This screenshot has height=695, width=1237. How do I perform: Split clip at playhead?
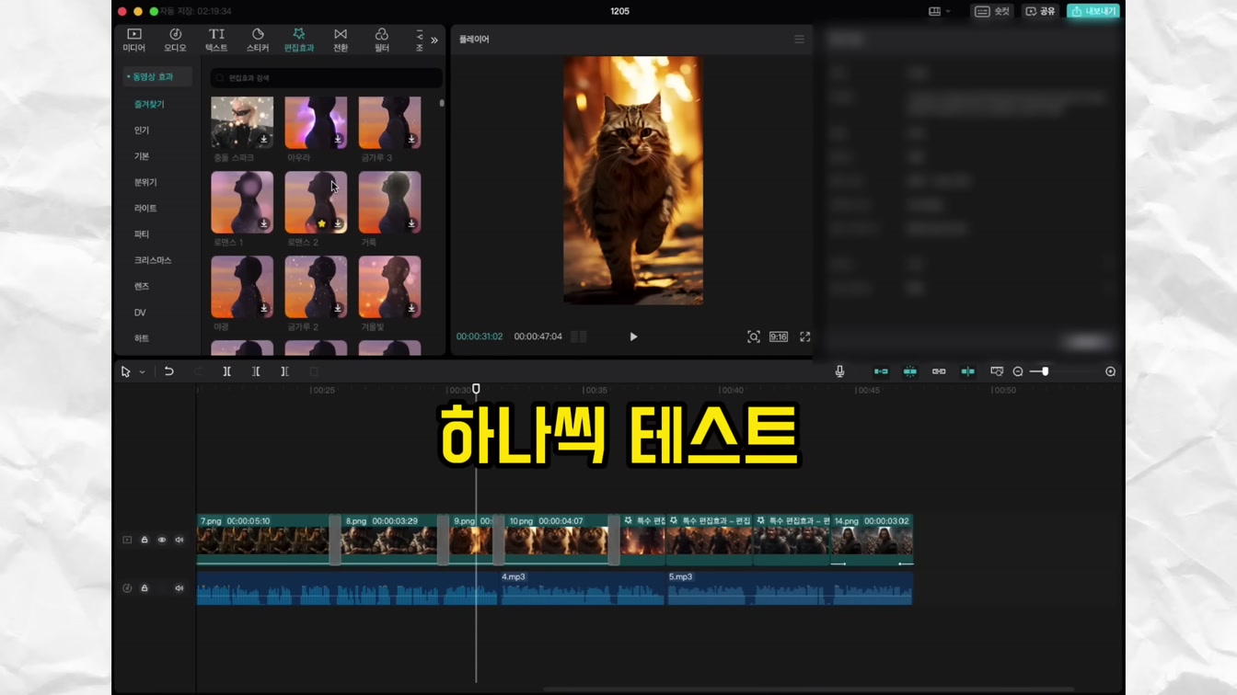point(226,372)
